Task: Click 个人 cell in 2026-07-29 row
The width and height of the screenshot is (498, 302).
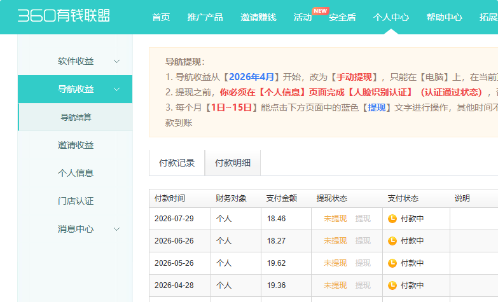Action: tap(224, 219)
